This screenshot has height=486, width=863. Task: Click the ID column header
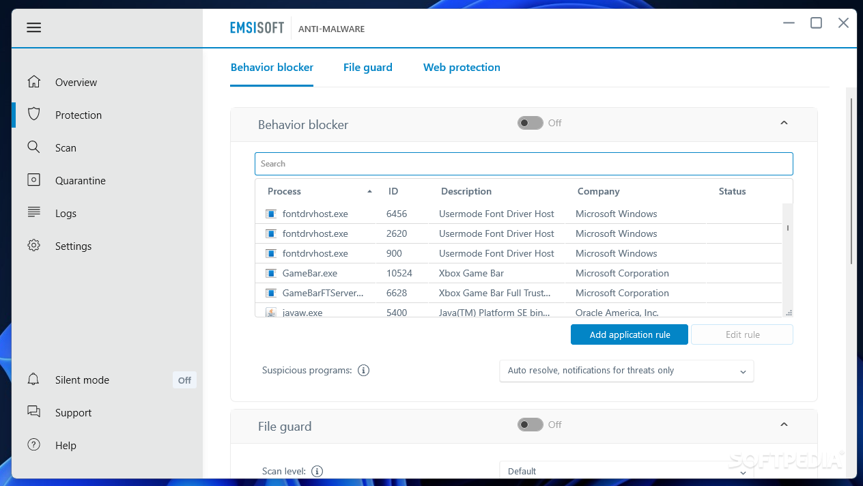pyautogui.click(x=393, y=191)
